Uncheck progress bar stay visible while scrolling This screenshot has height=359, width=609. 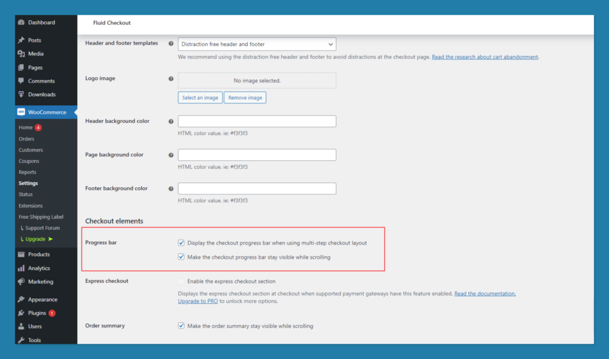click(x=181, y=257)
